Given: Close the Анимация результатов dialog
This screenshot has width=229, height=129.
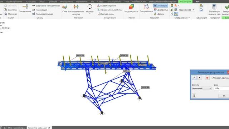Looking at the screenshot, I should (228, 72).
